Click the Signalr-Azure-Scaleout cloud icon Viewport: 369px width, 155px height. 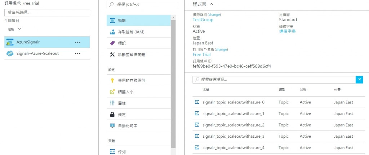click(10, 53)
